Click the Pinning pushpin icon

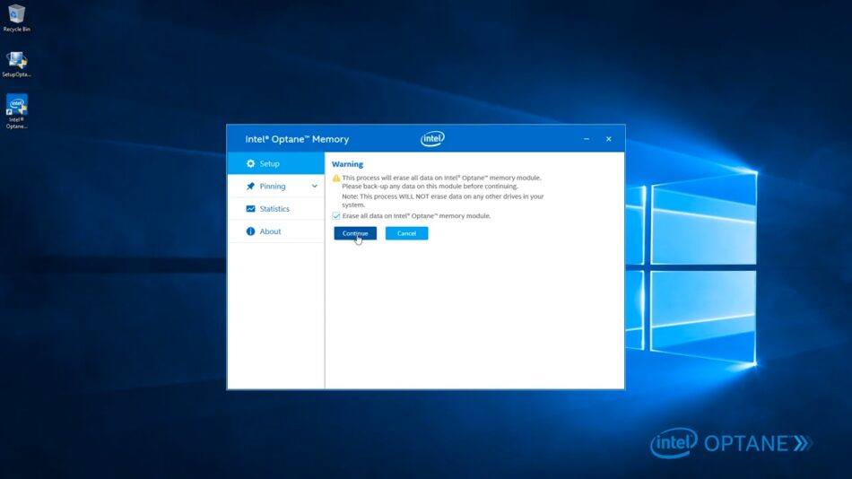250,186
